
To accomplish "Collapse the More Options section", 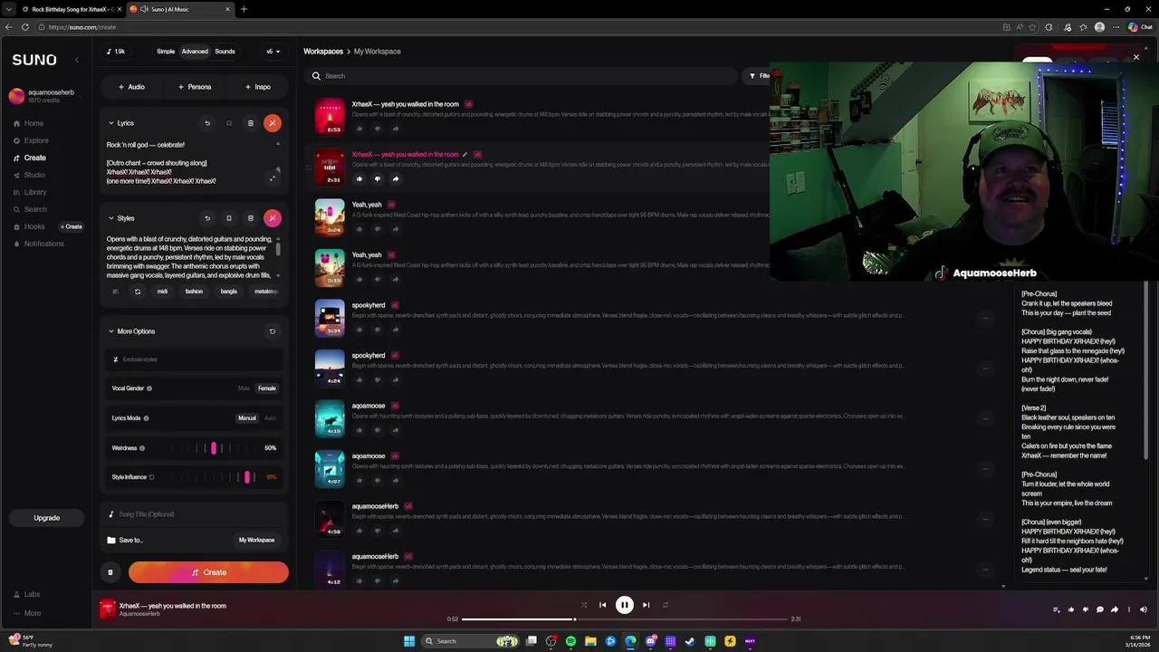I will point(111,331).
